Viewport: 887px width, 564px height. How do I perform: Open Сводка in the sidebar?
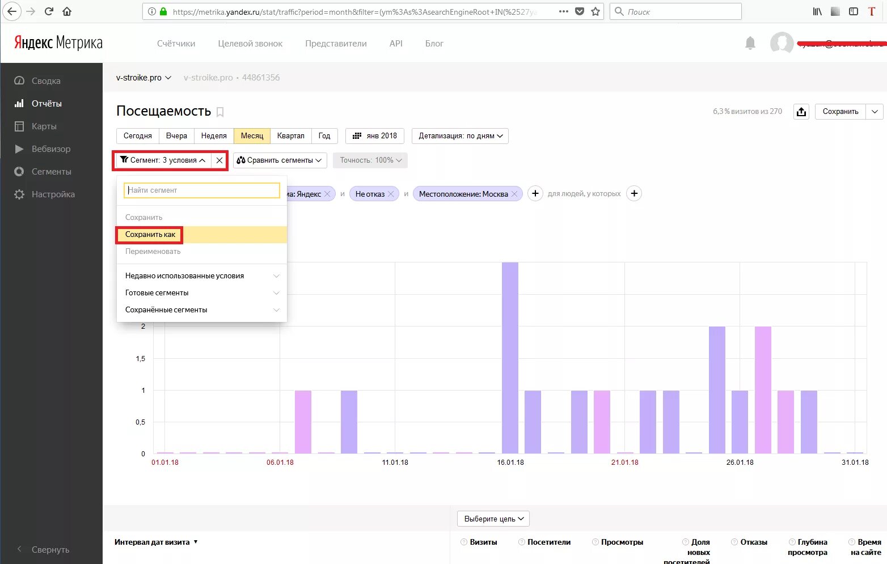46,81
